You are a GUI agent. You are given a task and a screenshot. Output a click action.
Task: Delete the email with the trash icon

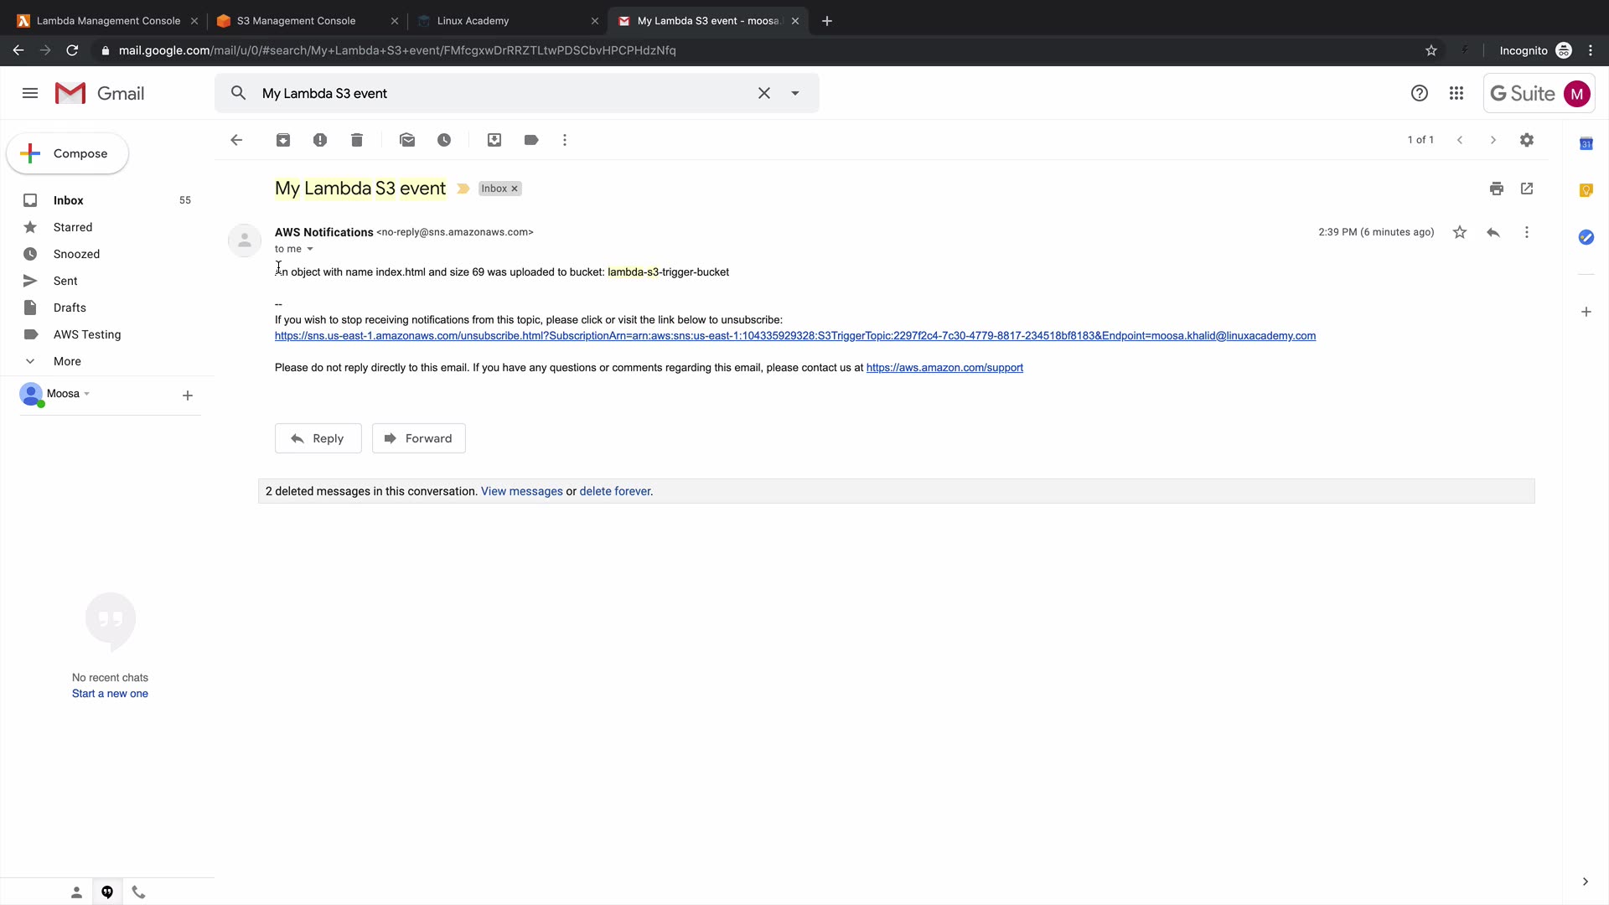[x=357, y=140]
